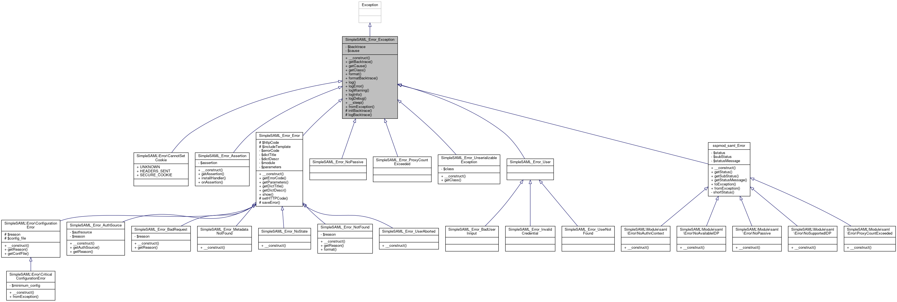This screenshot has height=302, width=897.
Task: Open the SimpleSAML_Error_Exception class title
Action: [x=370, y=40]
